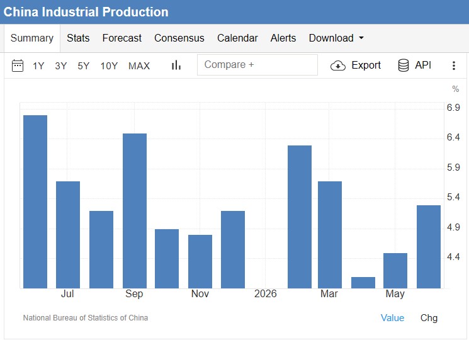
Task: Set chart range to 5Y
Action: (x=84, y=65)
